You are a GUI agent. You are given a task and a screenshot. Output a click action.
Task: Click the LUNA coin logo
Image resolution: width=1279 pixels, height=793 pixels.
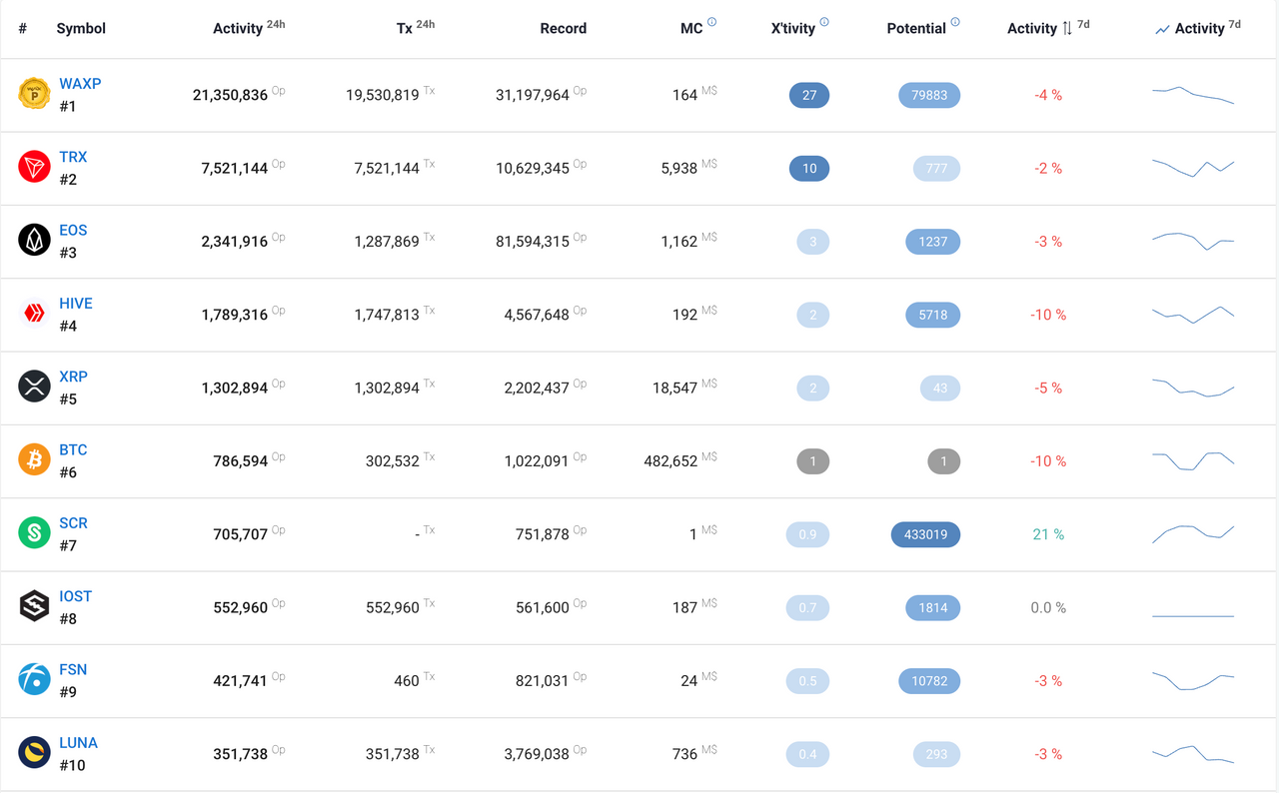(34, 753)
